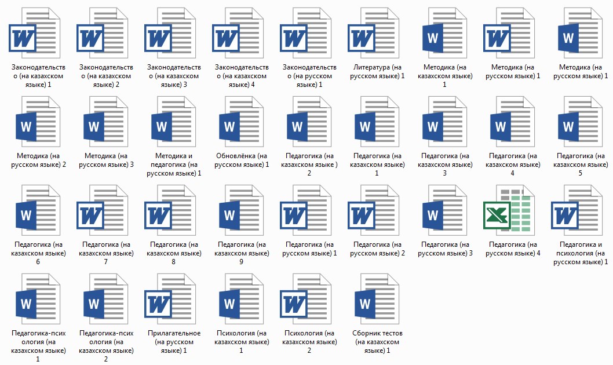This screenshot has width=613, height=365.
Task: Select Методика (на русском языке) 1 with framed W icon
Action: (x=509, y=33)
